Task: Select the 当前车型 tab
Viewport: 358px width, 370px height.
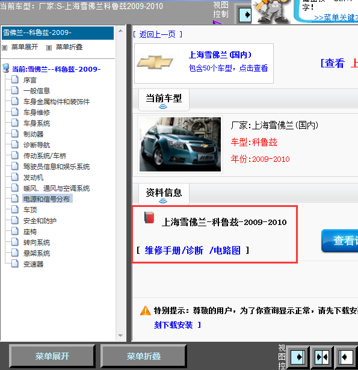Action: pyautogui.click(x=164, y=100)
